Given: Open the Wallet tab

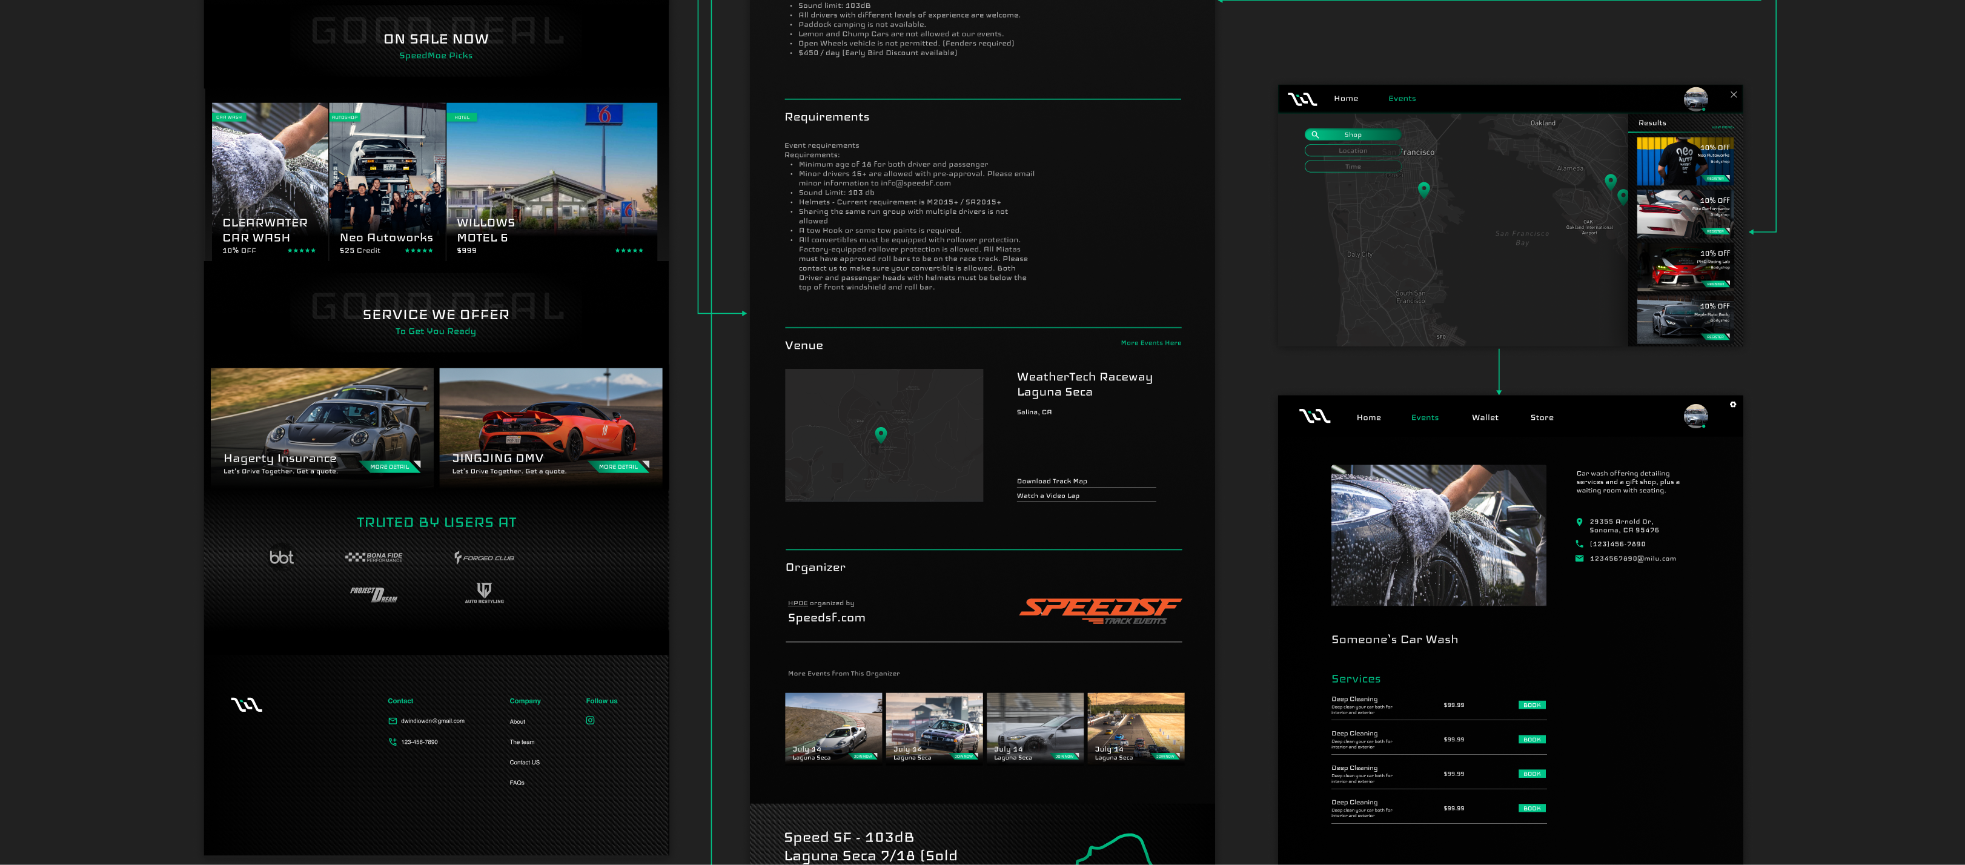Looking at the screenshot, I should tap(1485, 417).
